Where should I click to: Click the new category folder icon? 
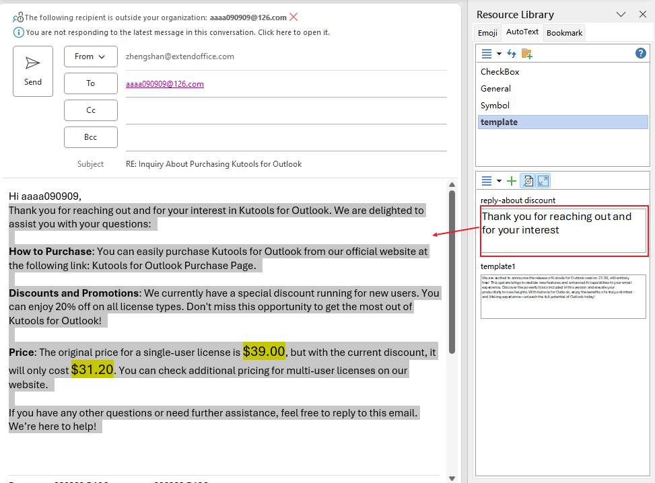[526, 53]
